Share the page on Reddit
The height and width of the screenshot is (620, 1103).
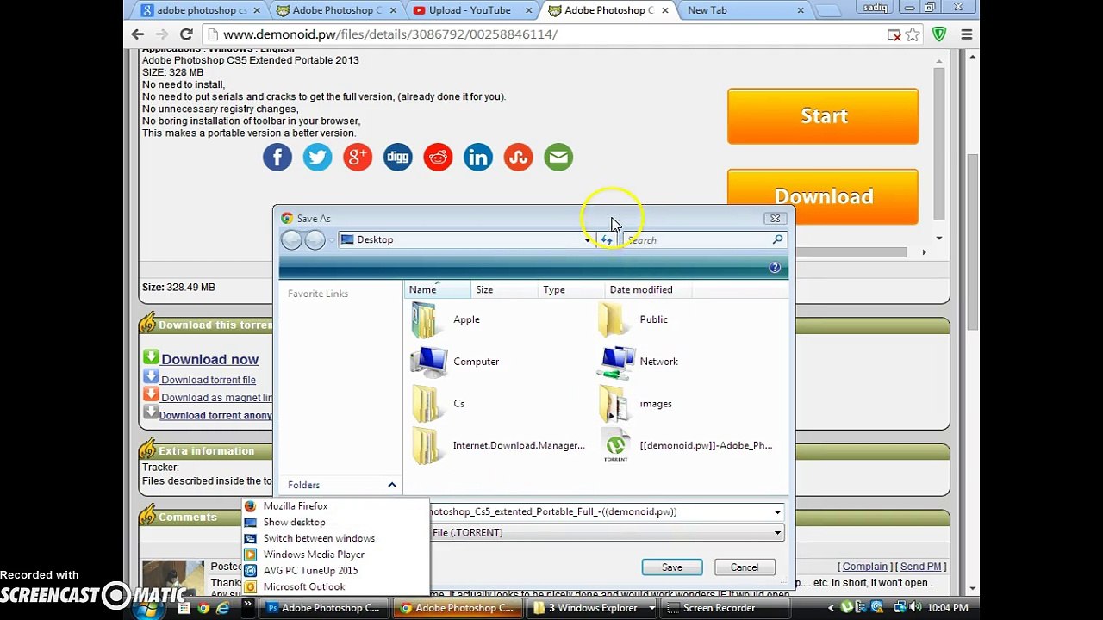[438, 157]
